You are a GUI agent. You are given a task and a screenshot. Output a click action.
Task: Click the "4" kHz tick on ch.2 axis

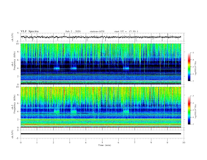coord(18,111)
